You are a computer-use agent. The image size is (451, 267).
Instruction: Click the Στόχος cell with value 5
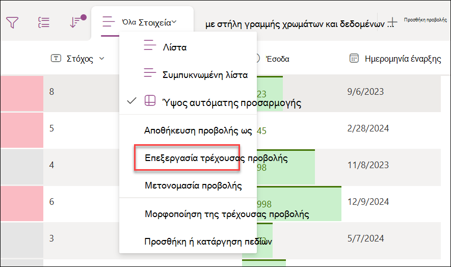(x=51, y=128)
